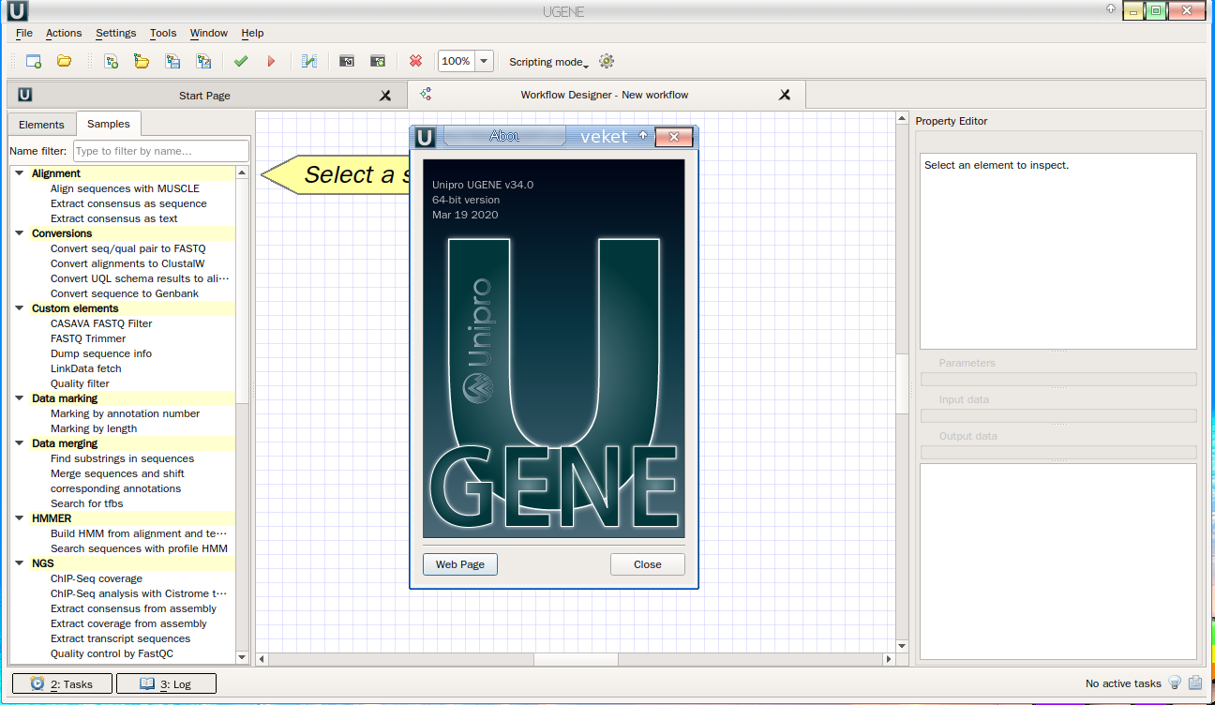Select Marking by length sample

pos(94,428)
